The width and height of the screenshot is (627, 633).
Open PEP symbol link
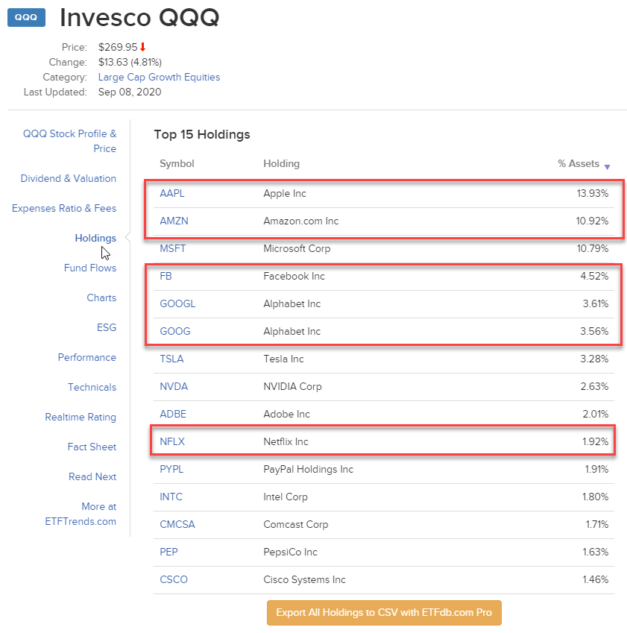168,552
